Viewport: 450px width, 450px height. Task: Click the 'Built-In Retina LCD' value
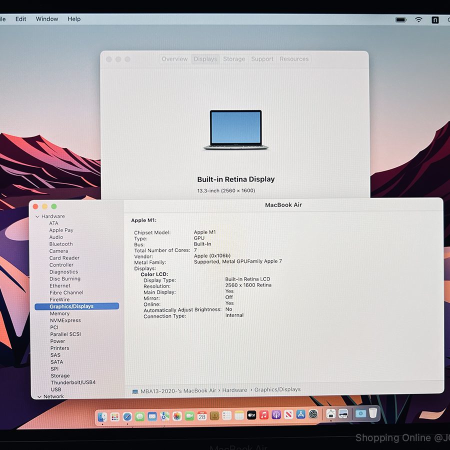pyautogui.click(x=247, y=279)
